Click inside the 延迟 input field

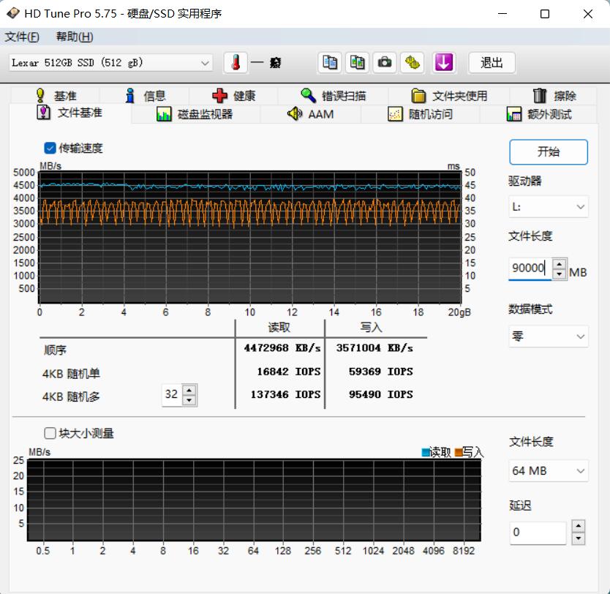pos(536,533)
